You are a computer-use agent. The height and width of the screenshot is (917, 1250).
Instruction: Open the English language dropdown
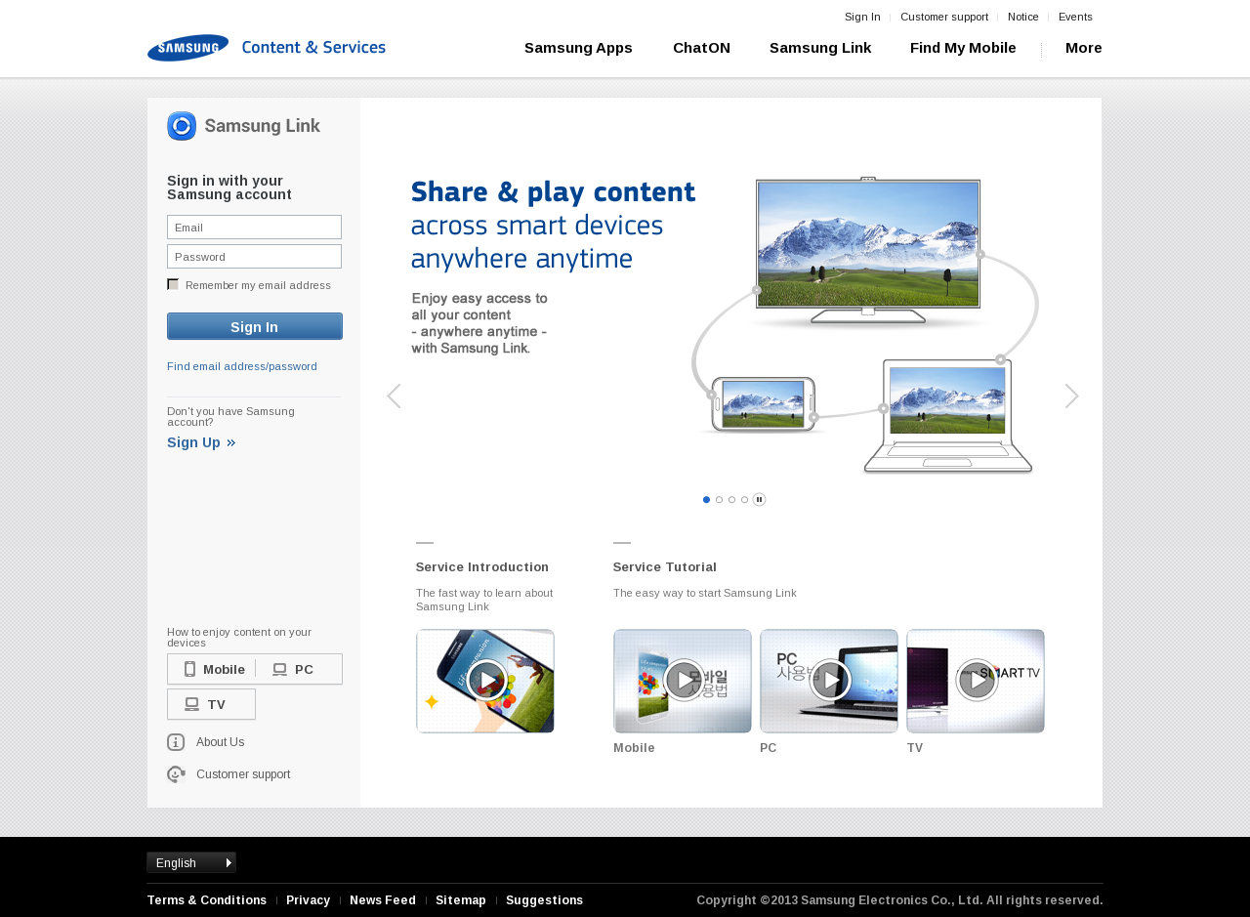(191, 862)
